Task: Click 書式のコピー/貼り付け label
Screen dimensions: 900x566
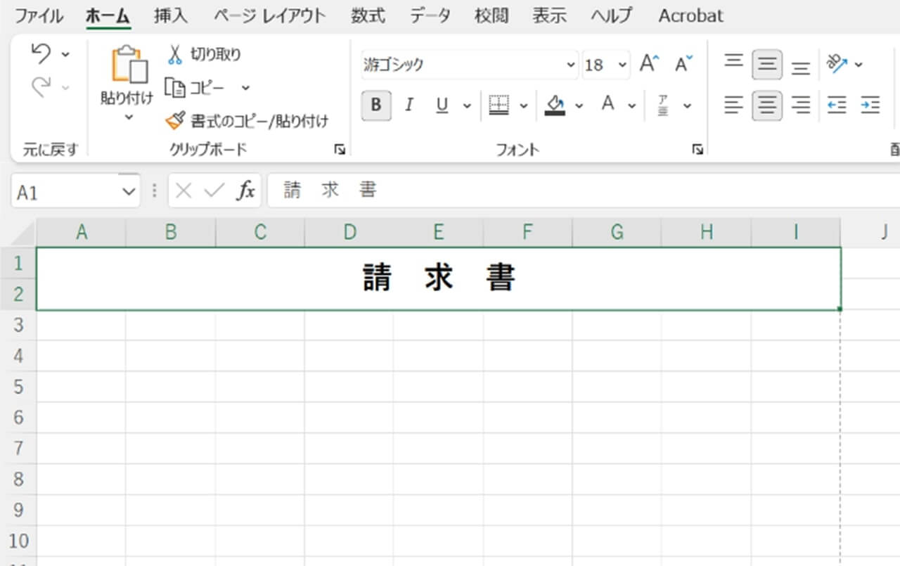Action: coord(259,121)
